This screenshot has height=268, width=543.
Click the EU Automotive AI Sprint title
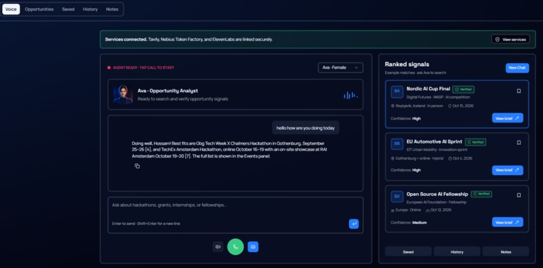435,141
